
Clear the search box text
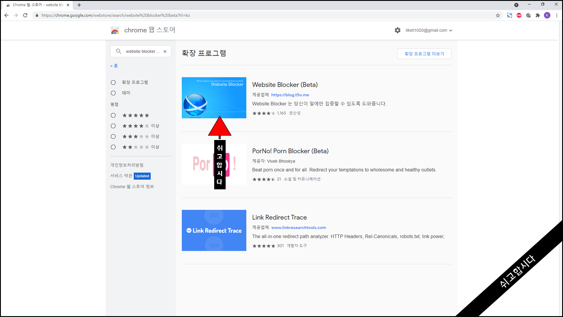pos(165,52)
